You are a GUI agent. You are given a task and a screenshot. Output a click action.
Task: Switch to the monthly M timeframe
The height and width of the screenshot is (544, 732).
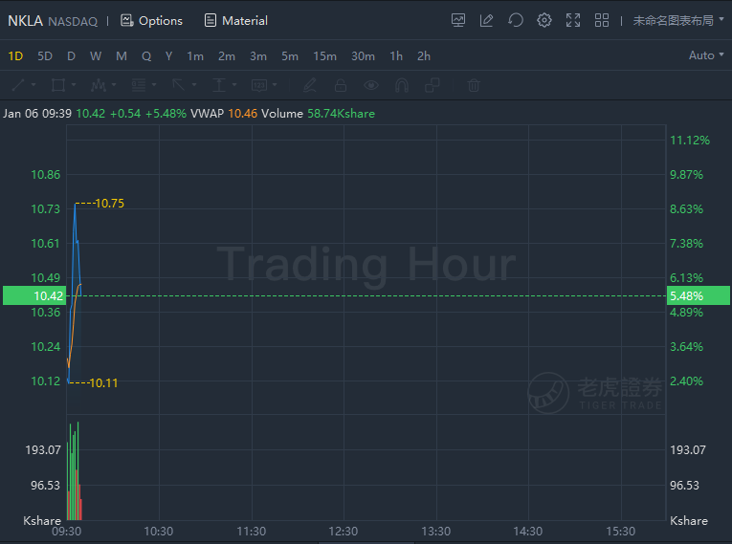tap(122, 56)
